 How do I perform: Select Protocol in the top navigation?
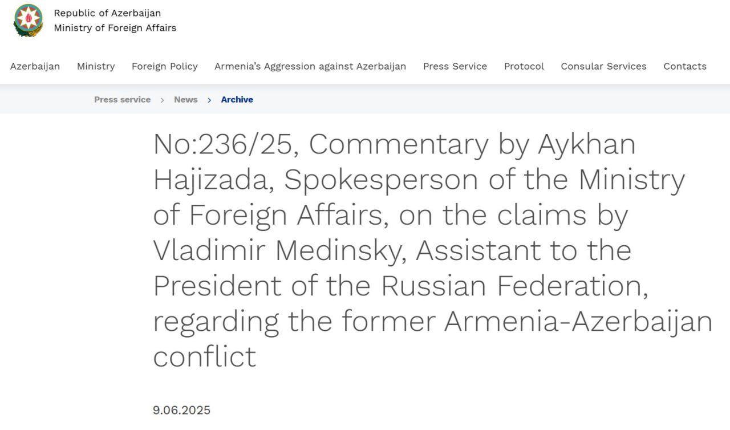click(524, 66)
